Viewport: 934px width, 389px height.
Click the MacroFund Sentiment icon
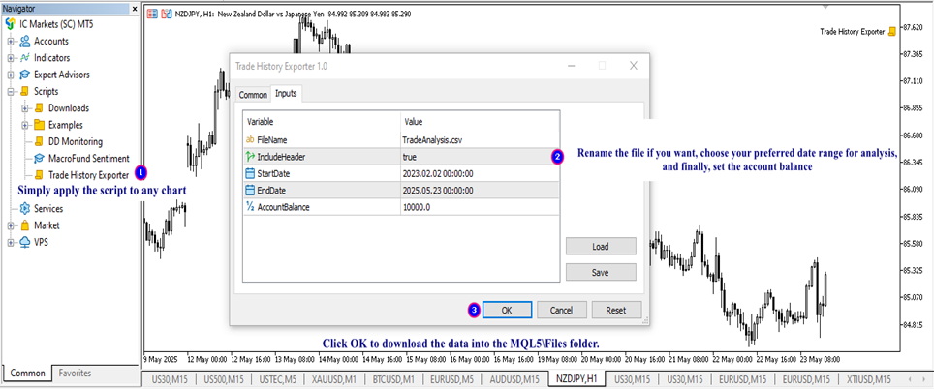[39, 159]
